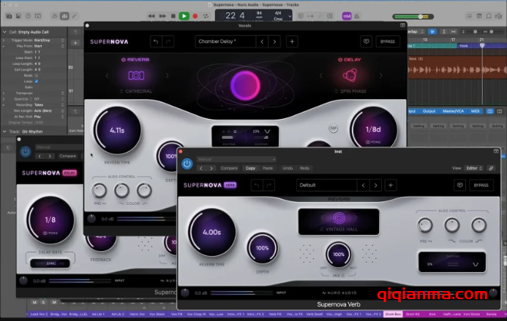The width and height of the screenshot is (507, 321).
Task: Go to next setting arrow in Verb header
Action: pos(211,169)
